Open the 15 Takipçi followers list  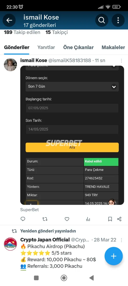(x=57, y=32)
